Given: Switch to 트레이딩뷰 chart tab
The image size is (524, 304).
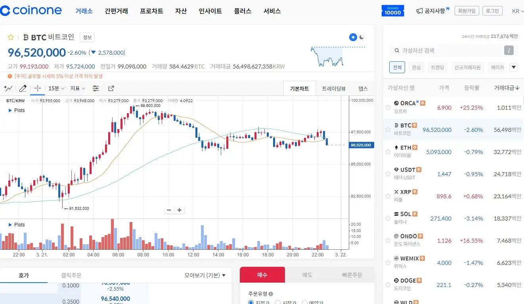Looking at the screenshot, I should (334, 89).
